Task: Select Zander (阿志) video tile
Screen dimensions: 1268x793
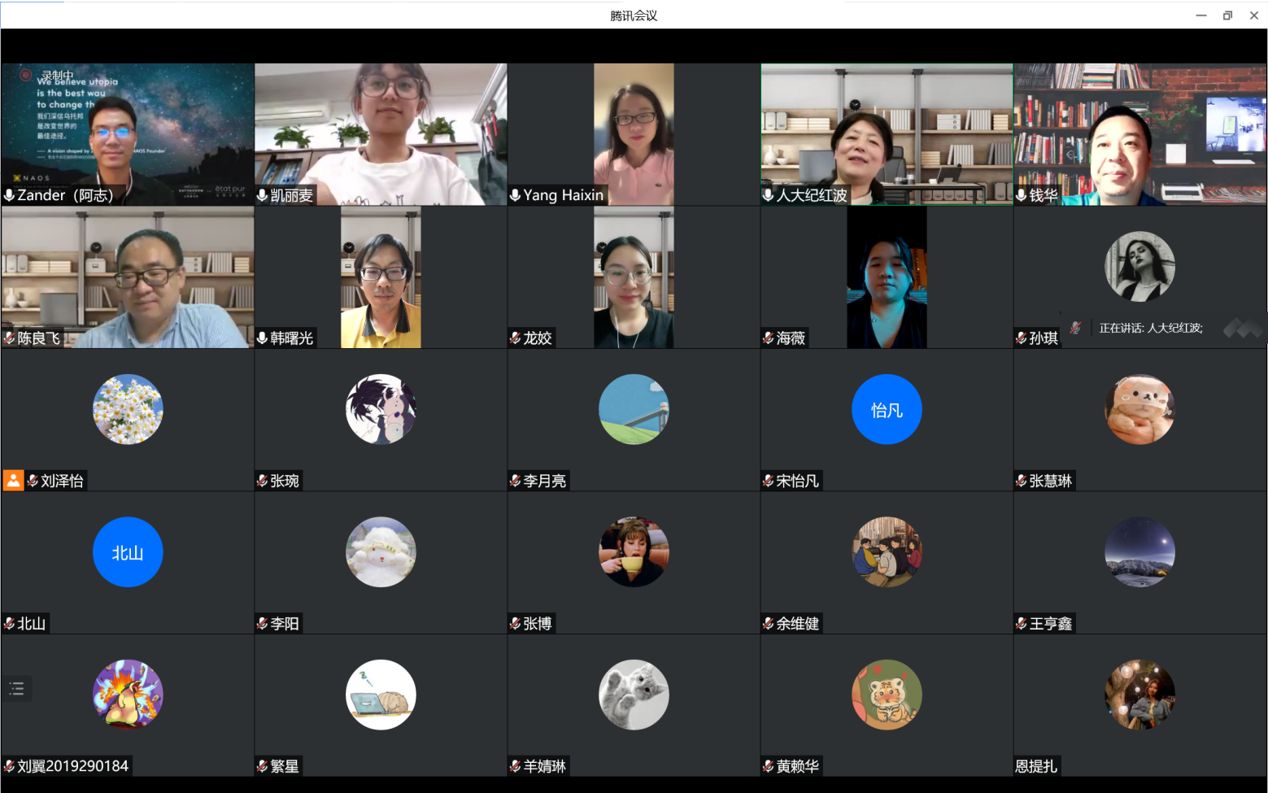Action: click(128, 134)
